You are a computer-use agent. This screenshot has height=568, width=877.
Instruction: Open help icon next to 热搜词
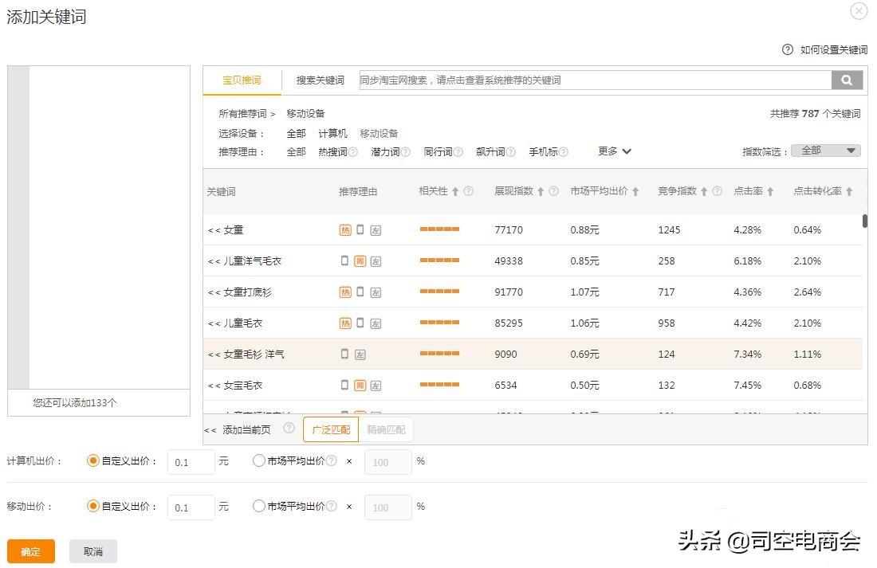[353, 151]
